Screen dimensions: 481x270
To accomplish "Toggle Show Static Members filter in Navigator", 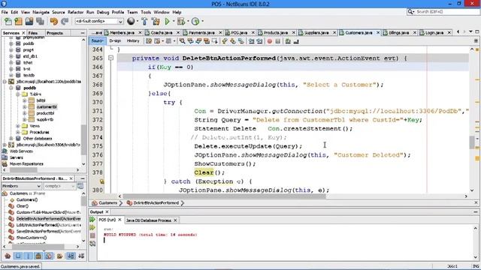I will [x=29, y=256].
